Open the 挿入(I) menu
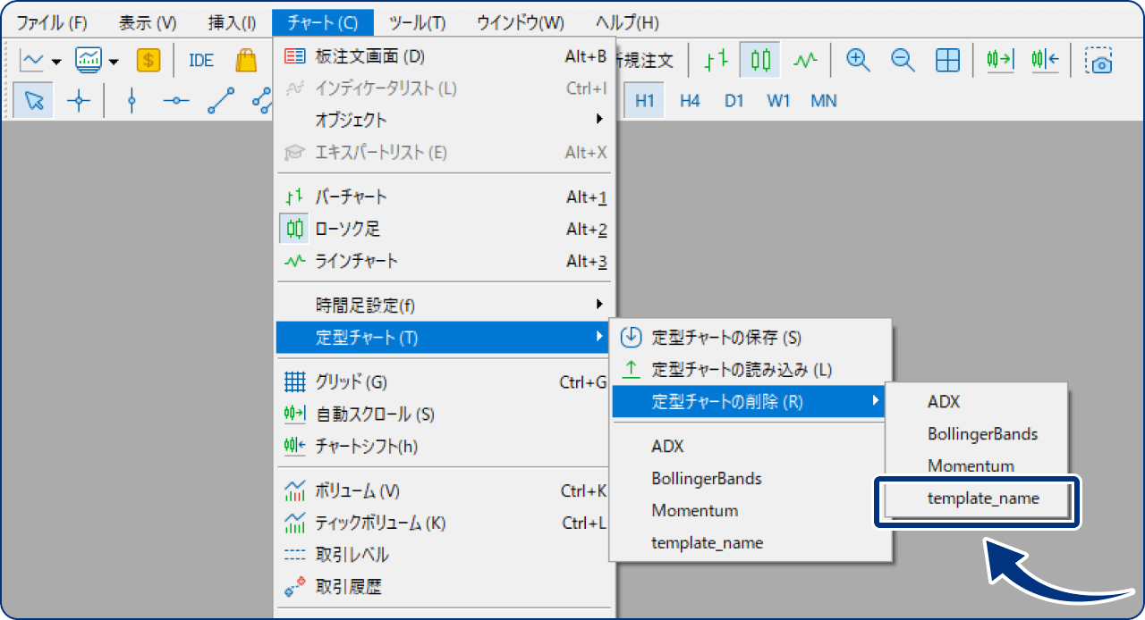This screenshot has width=1145, height=620. tap(232, 22)
